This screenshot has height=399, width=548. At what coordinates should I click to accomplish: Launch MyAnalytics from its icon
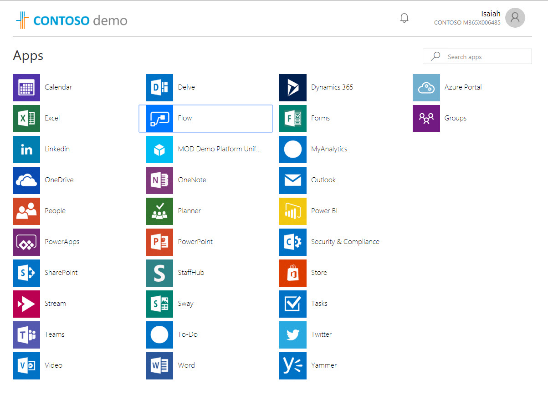coord(293,150)
